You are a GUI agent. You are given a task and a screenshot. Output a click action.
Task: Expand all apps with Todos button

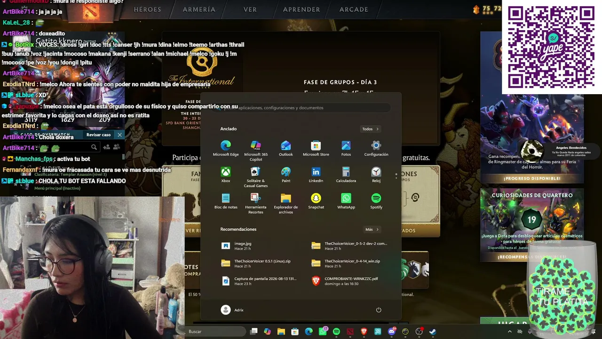click(370, 129)
